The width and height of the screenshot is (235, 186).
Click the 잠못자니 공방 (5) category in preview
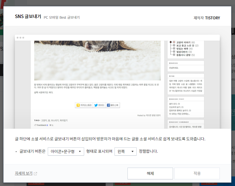[x=186, y=55]
